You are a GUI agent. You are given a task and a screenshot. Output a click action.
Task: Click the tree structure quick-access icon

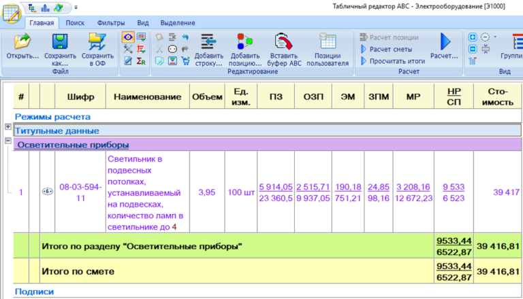click(33, 8)
